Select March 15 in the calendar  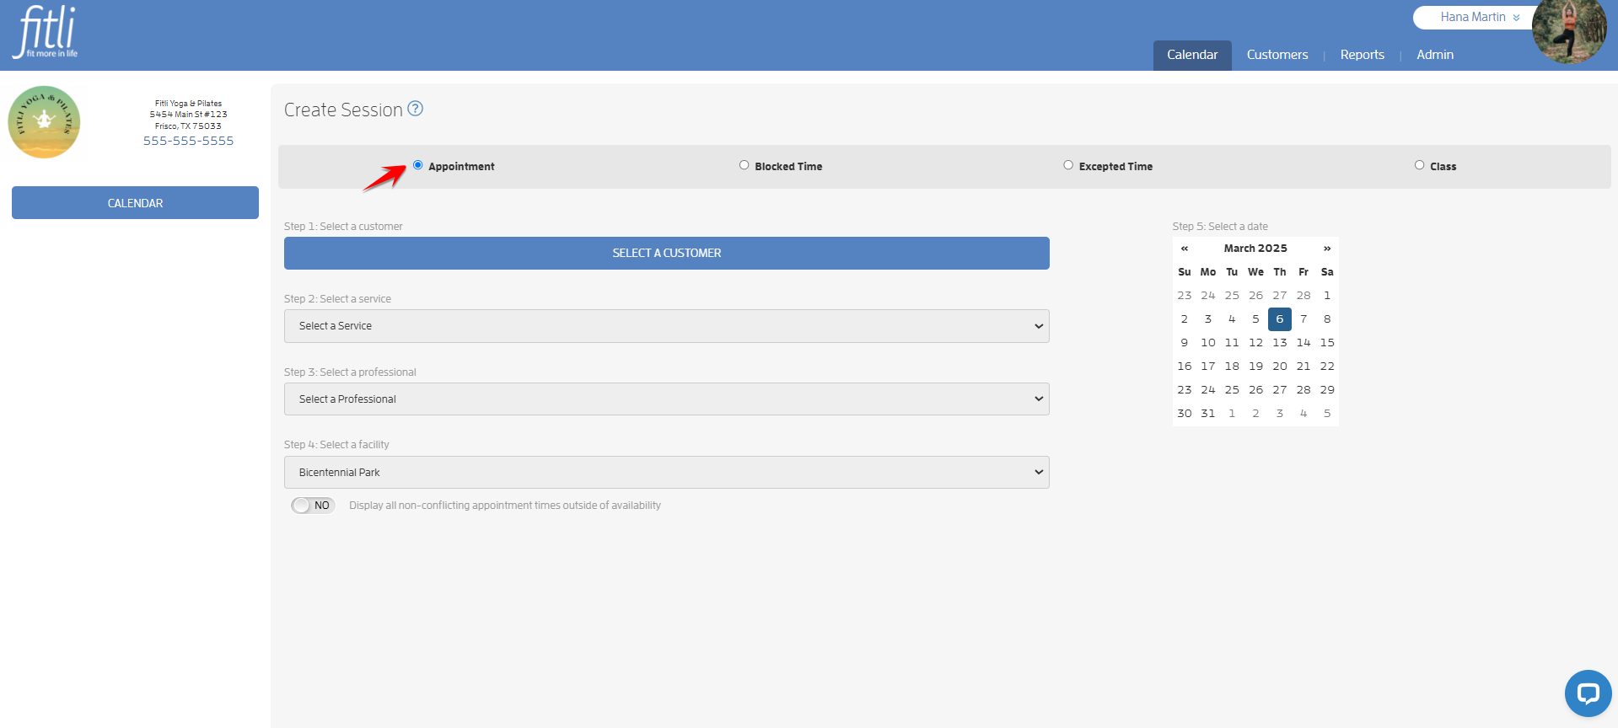coord(1327,343)
